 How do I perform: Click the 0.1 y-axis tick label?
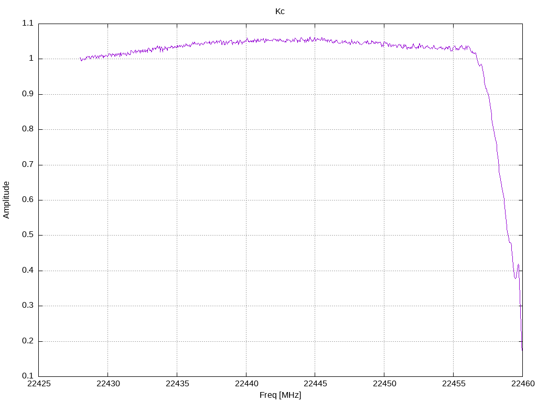pyautogui.click(x=28, y=376)
